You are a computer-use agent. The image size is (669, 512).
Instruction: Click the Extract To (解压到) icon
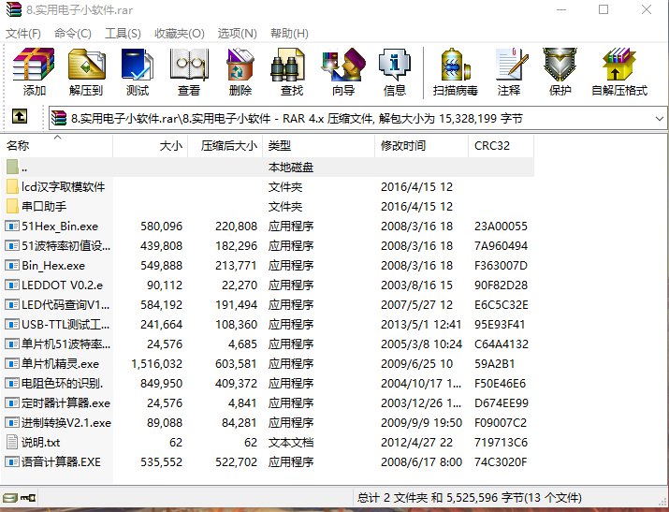(86, 65)
